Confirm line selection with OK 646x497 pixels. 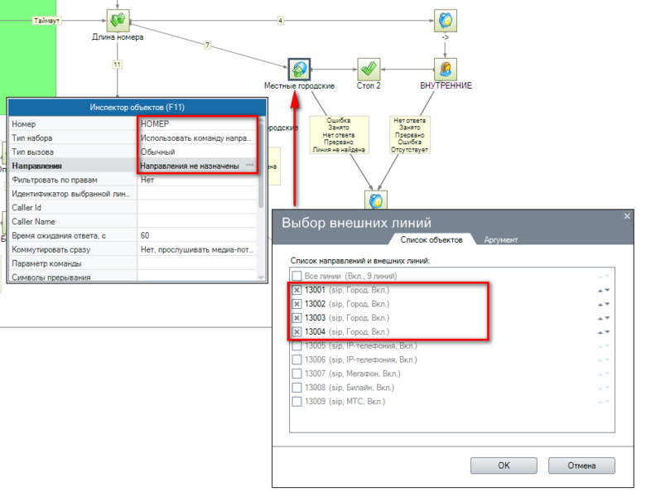504,466
